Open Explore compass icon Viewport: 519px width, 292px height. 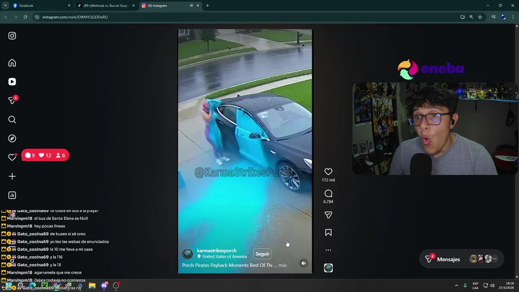pyautogui.click(x=12, y=138)
